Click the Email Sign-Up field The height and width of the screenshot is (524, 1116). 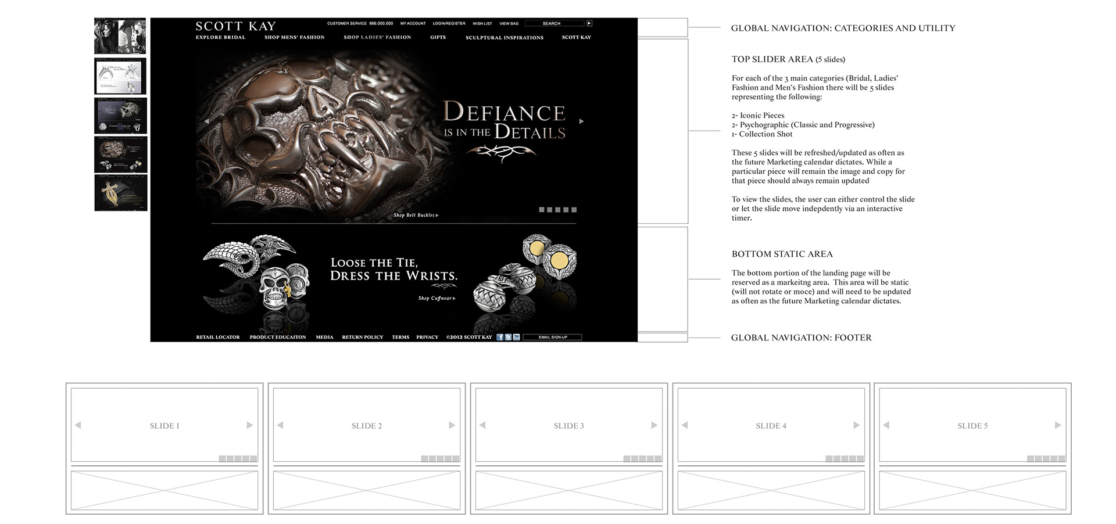552,337
